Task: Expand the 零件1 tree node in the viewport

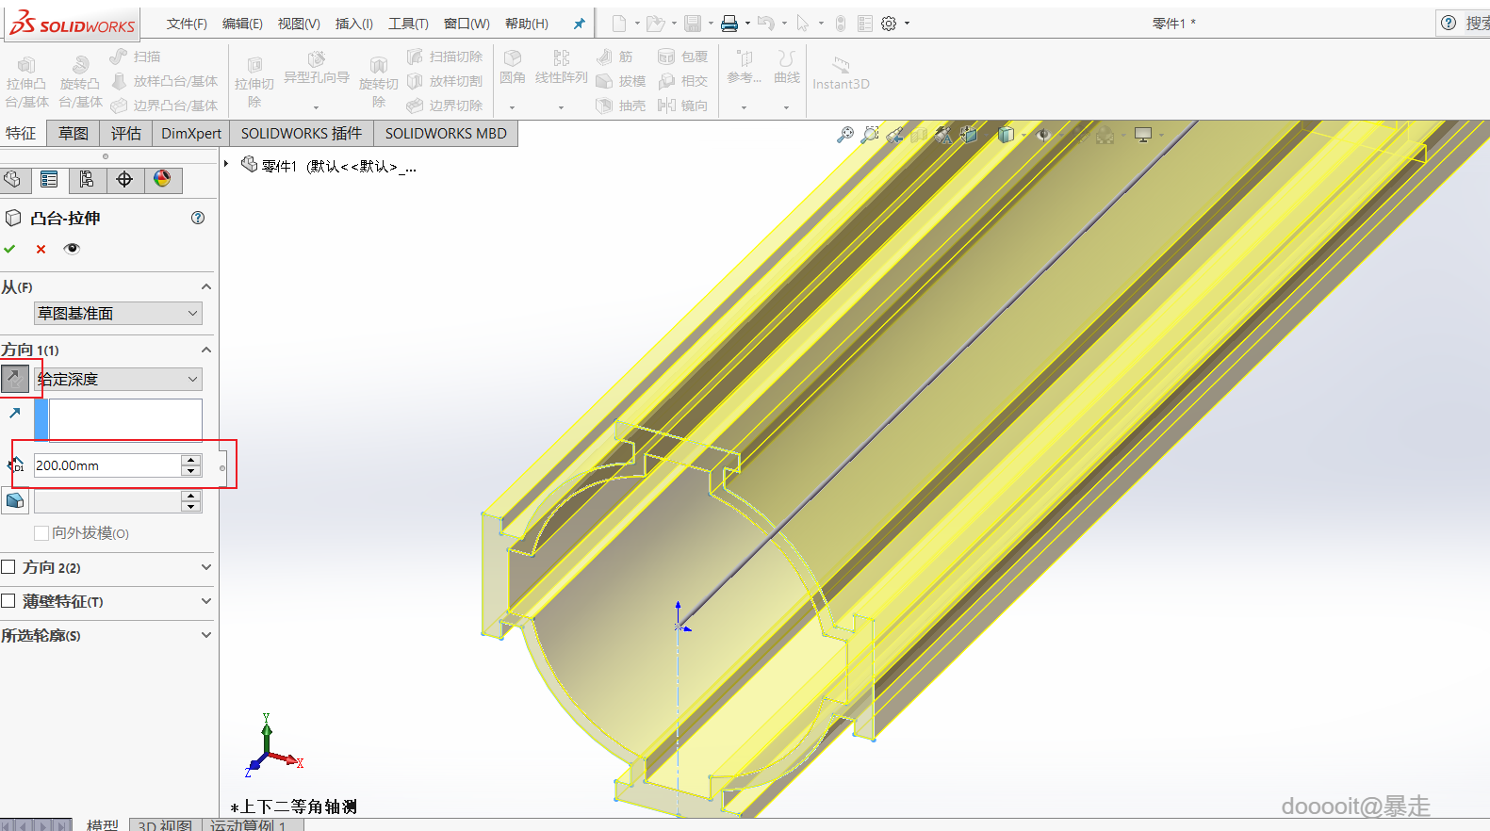Action: pos(226,165)
